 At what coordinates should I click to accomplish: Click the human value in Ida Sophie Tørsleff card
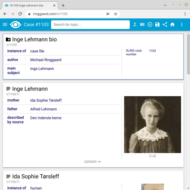[36, 188]
